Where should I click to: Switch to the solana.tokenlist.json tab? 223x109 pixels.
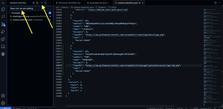pos(129,3)
